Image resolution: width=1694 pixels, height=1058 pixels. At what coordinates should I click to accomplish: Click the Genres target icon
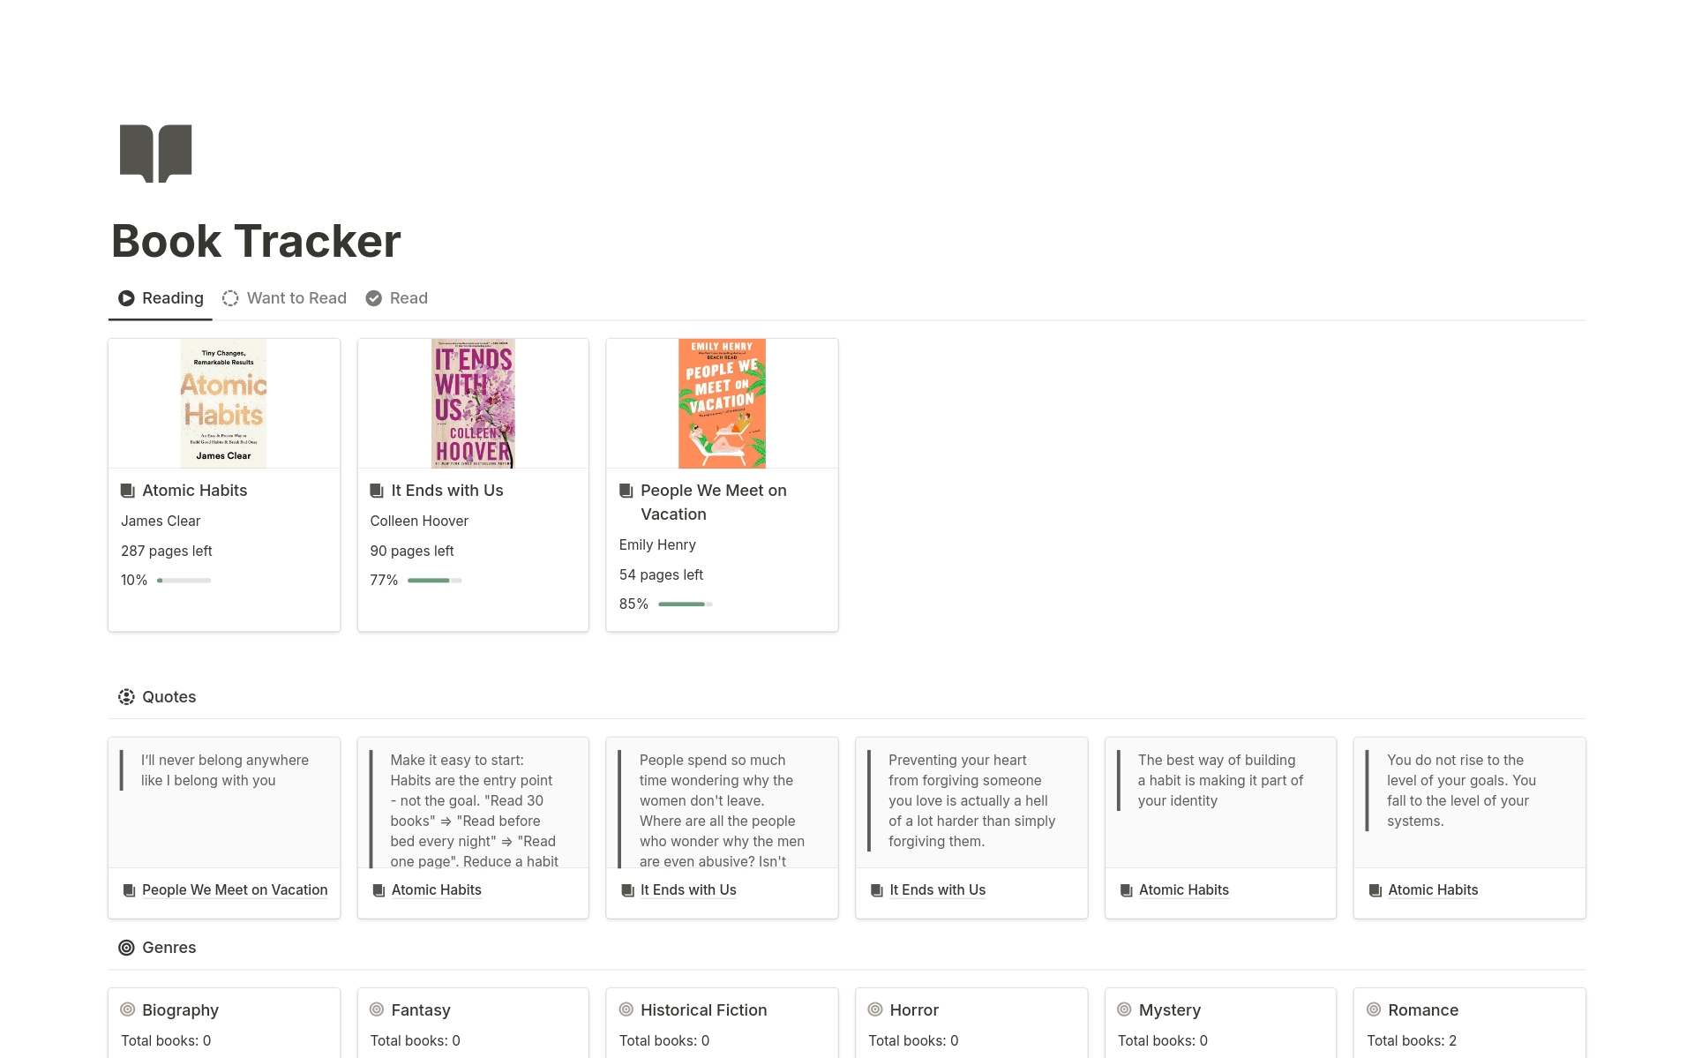pyautogui.click(x=126, y=947)
